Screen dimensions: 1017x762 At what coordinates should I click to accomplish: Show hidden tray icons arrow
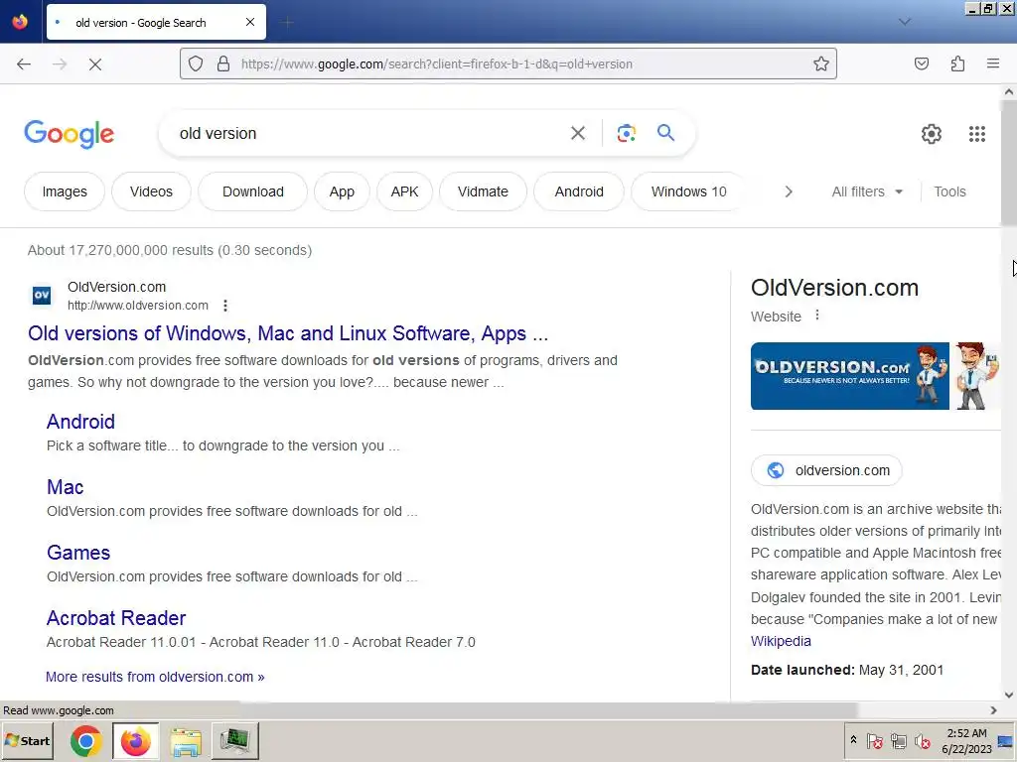point(853,740)
